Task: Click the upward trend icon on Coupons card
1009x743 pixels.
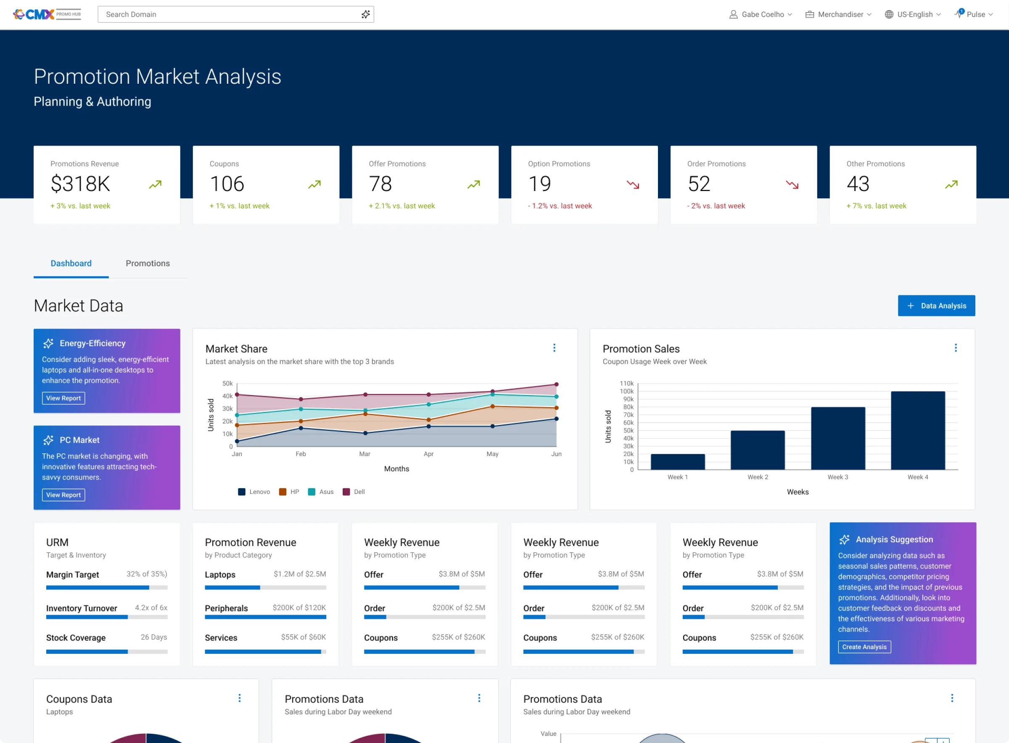Action: coord(314,184)
